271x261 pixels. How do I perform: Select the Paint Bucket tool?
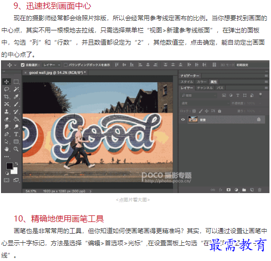pos(16,119)
